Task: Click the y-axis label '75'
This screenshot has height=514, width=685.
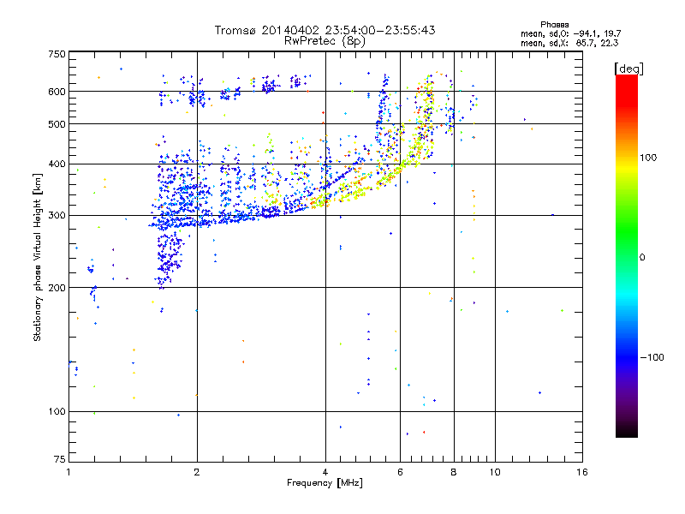Action: [60, 459]
